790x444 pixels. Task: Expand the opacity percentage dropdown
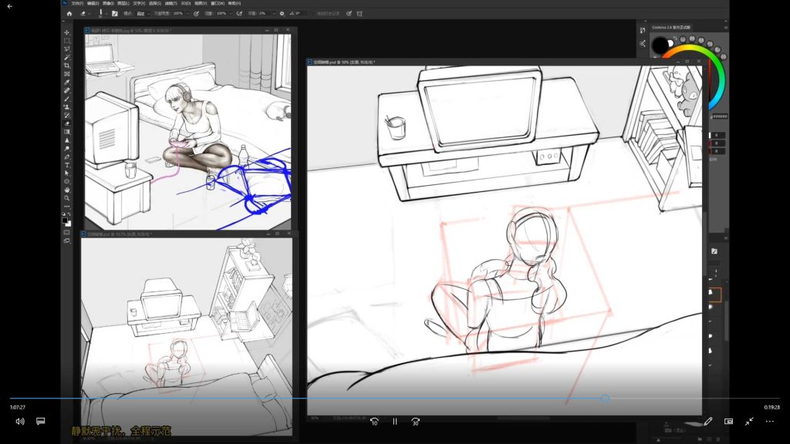[187, 13]
